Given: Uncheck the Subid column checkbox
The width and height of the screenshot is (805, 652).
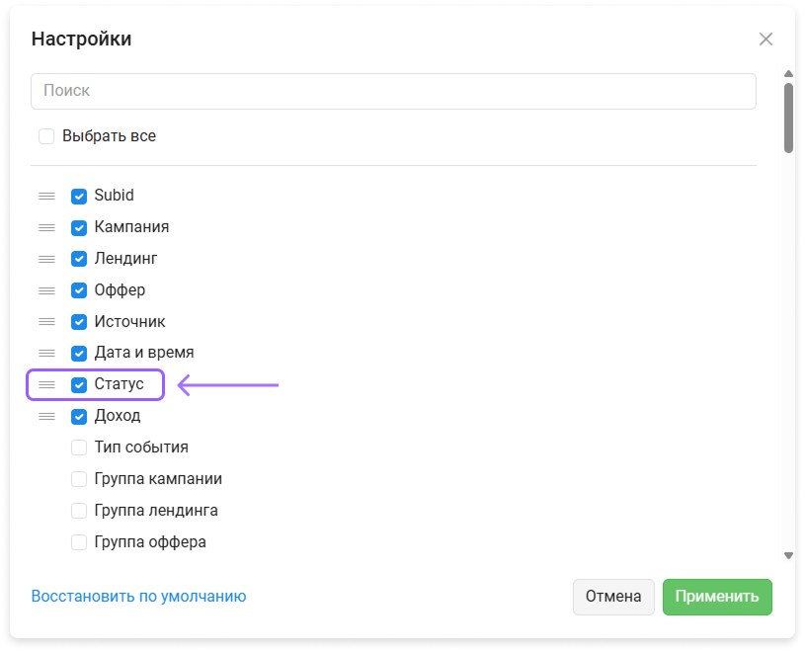Looking at the screenshot, I should tap(79, 197).
